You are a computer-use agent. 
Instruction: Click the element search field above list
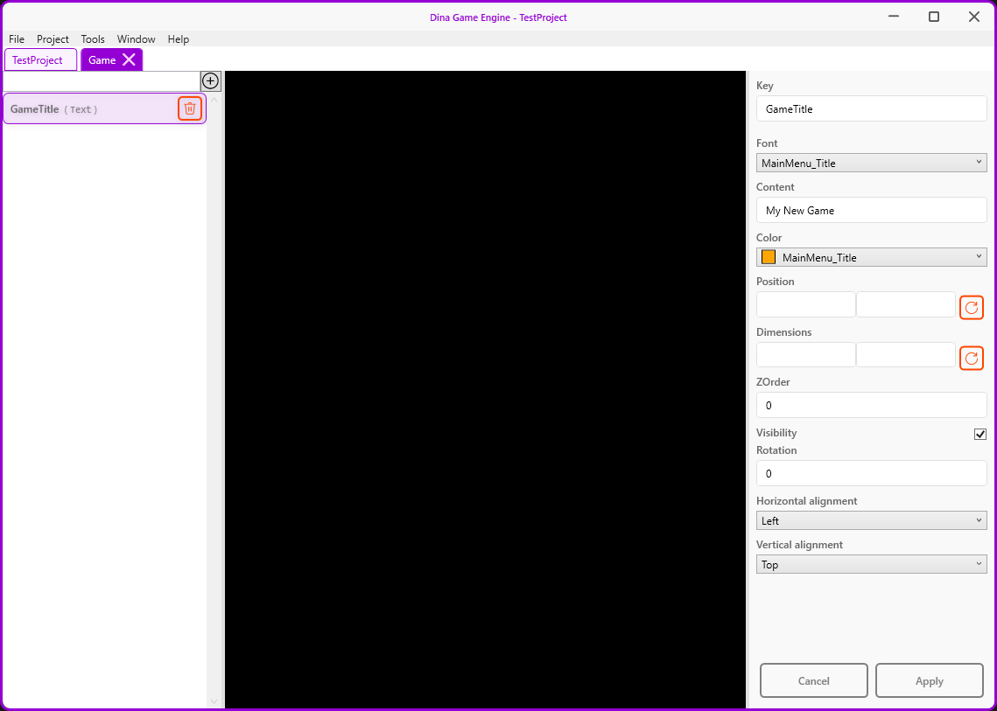tap(102, 81)
